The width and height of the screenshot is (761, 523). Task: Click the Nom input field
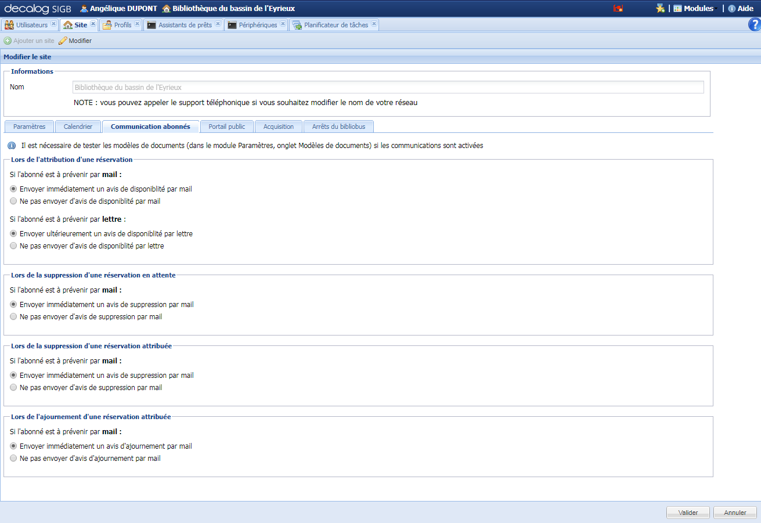(x=386, y=86)
